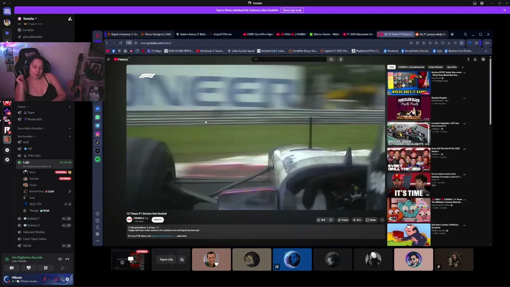Viewport: 510px width, 287px height.
Task: Subscribe to the FORMULA 1 channel
Action: coord(158,220)
